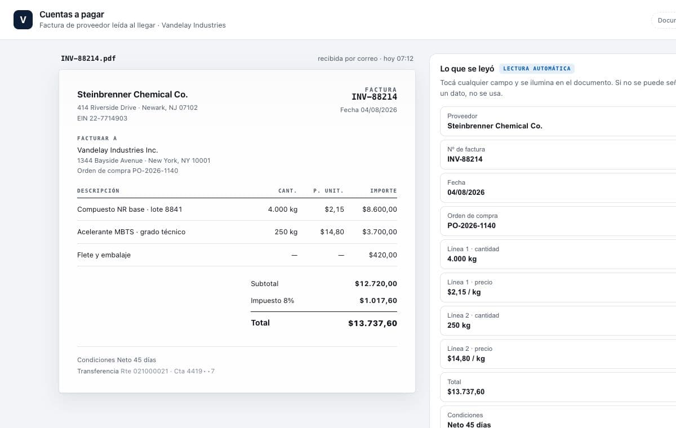
Task: Click the 'Cuentas a pagar' page title
Action: point(72,15)
